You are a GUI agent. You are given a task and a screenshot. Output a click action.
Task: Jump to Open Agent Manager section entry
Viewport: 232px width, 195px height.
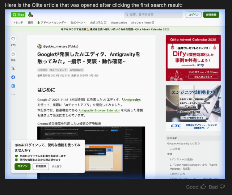193,167
